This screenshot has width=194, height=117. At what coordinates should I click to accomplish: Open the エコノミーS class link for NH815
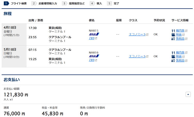[x=137, y=34]
